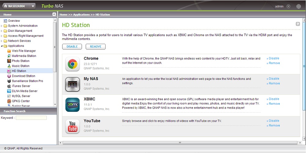Open the NASD2A904 dropdown arrow
Image resolution: width=306 pixels, height=153 pixels.
(33, 6)
